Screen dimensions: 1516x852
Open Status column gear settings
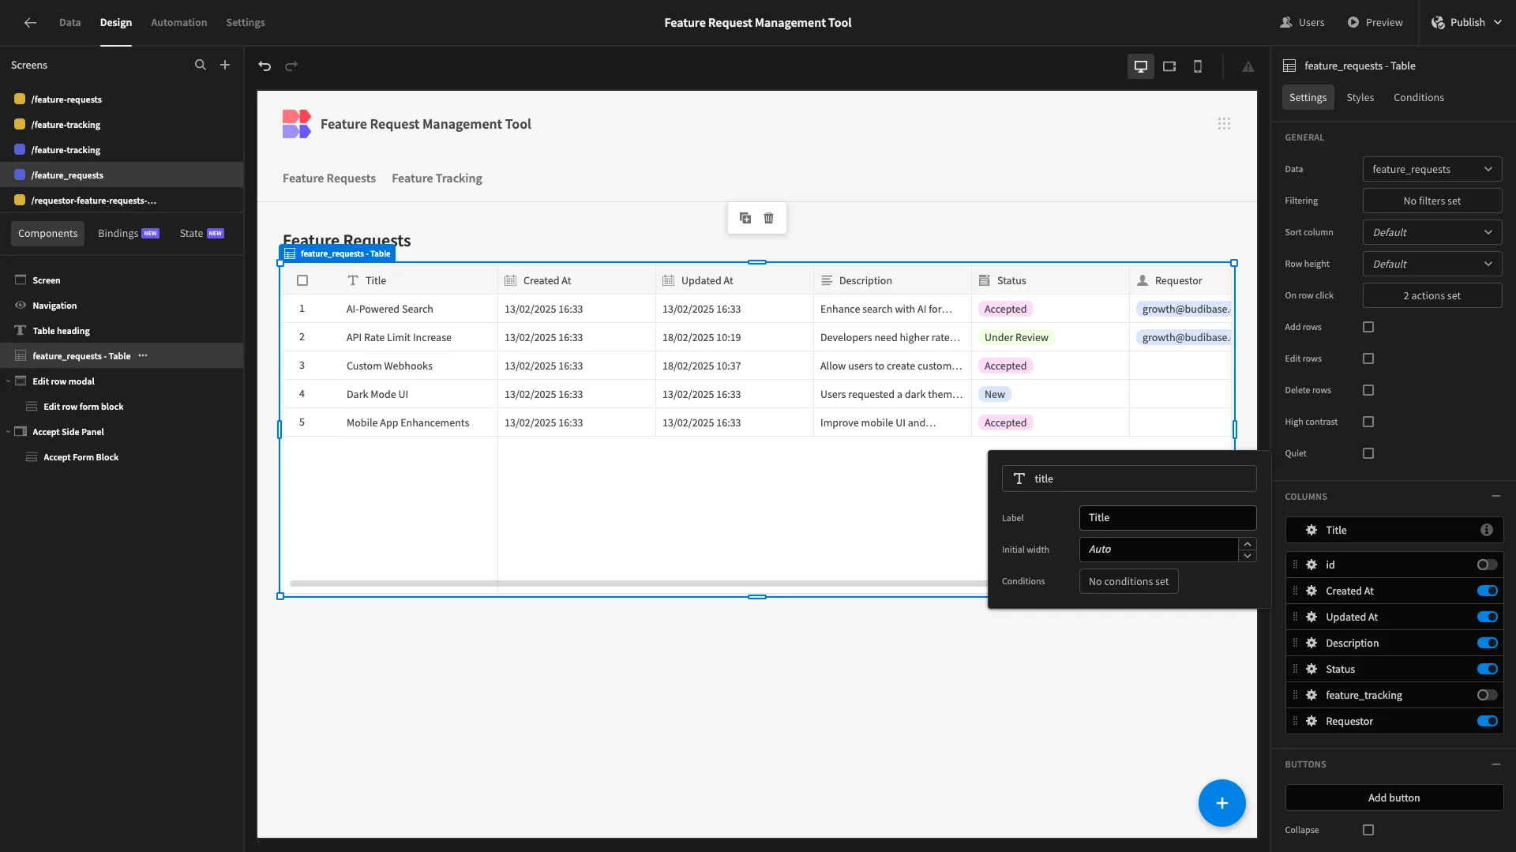pyautogui.click(x=1311, y=669)
